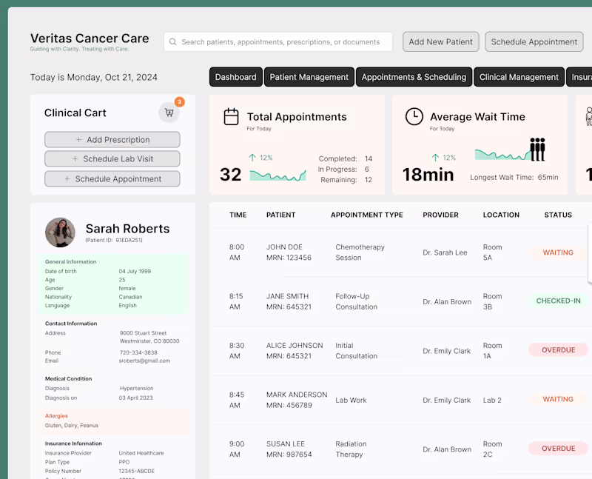Screen dimensions: 592x479
Task: Switch to the Patient Management tab
Action: click(311, 76)
